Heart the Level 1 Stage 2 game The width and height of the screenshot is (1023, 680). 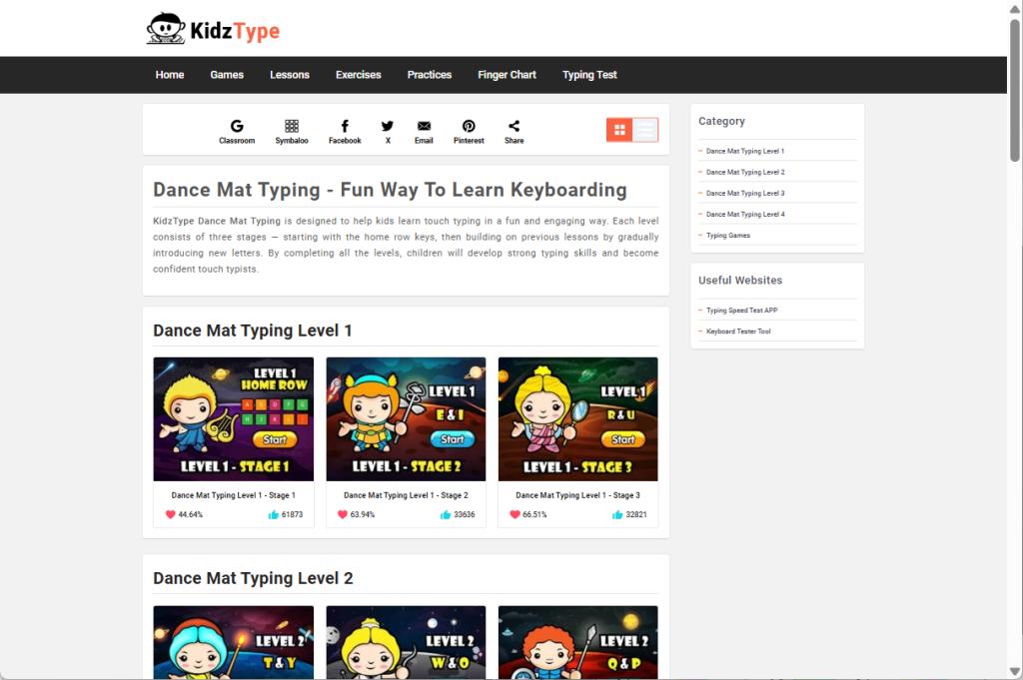click(x=343, y=515)
